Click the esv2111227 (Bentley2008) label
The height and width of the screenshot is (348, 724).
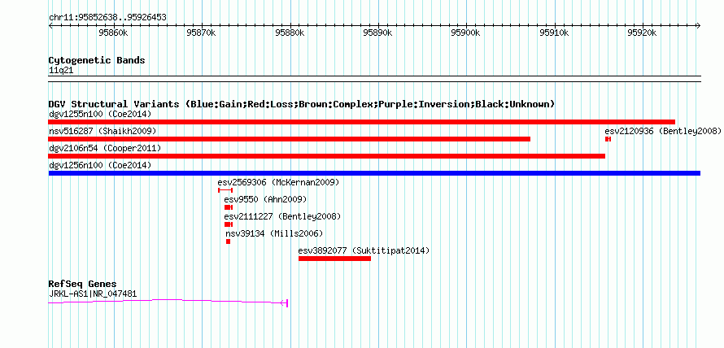tap(282, 216)
